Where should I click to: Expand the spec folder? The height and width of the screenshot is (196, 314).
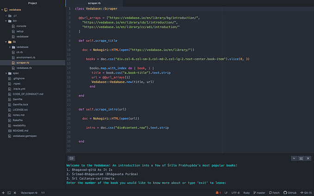(6, 73)
